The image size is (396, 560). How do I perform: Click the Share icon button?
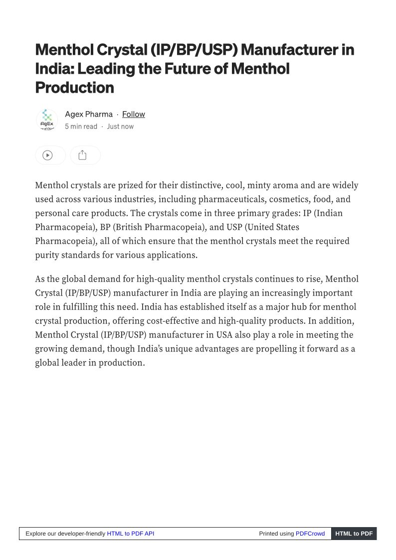pyautogui.click(x=82, y=155)
